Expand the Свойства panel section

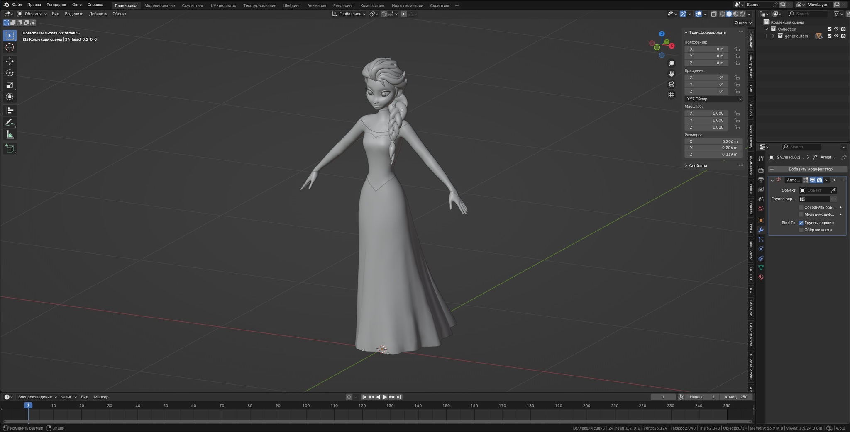698,165
